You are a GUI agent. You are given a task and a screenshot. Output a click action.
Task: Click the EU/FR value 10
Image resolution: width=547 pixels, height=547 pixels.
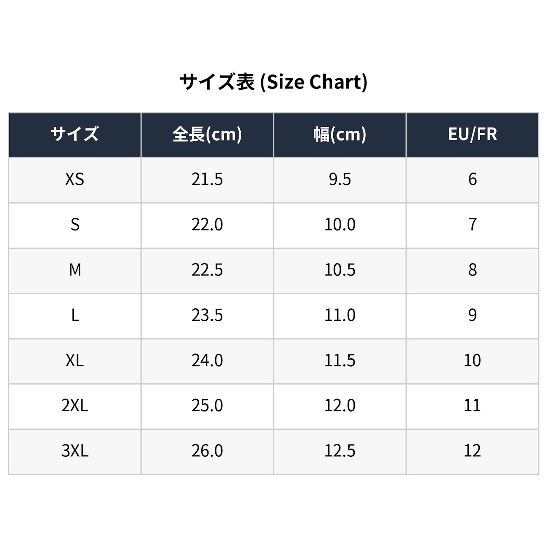click(472, 360)
